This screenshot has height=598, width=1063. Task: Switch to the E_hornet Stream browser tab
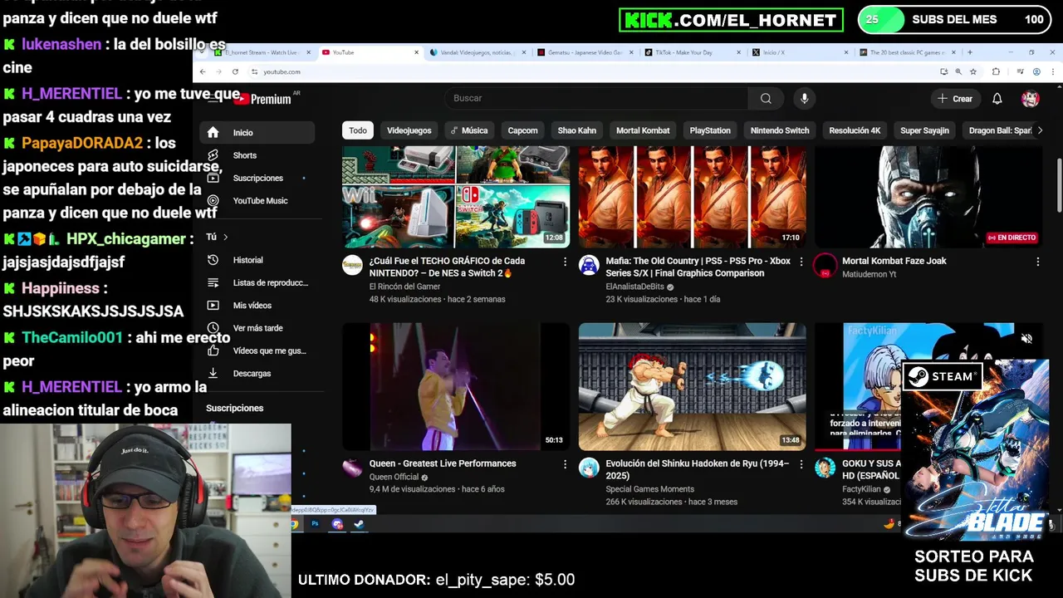(261, 52)
